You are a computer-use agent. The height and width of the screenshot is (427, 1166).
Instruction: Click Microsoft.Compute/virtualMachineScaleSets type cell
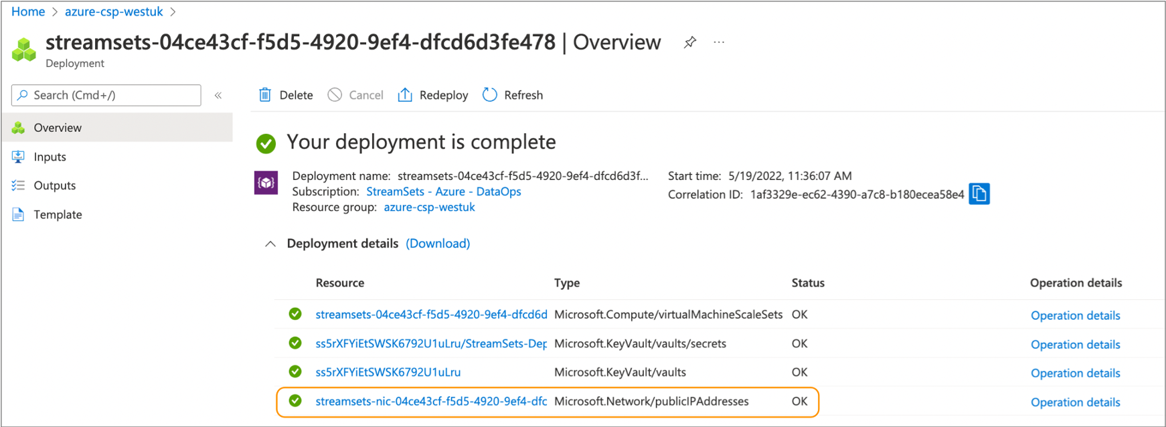668,314
